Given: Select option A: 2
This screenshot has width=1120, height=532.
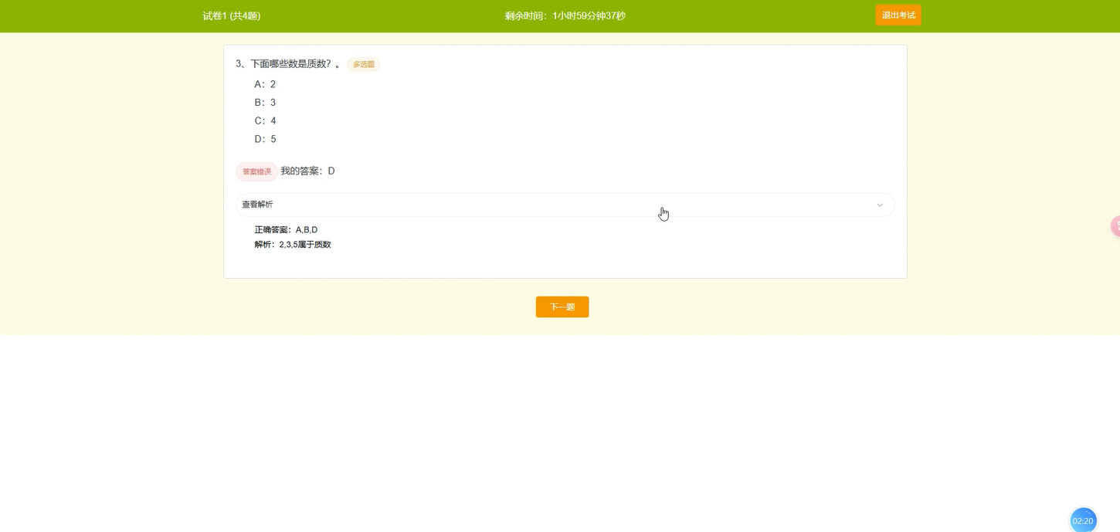Looking at the screenshot, I should 265,84.
